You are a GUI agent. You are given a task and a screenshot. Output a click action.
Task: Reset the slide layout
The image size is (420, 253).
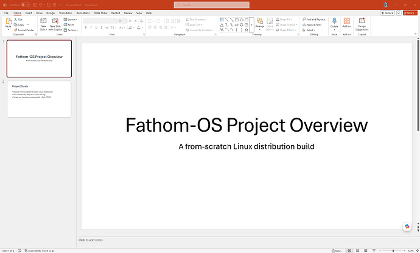69,24
